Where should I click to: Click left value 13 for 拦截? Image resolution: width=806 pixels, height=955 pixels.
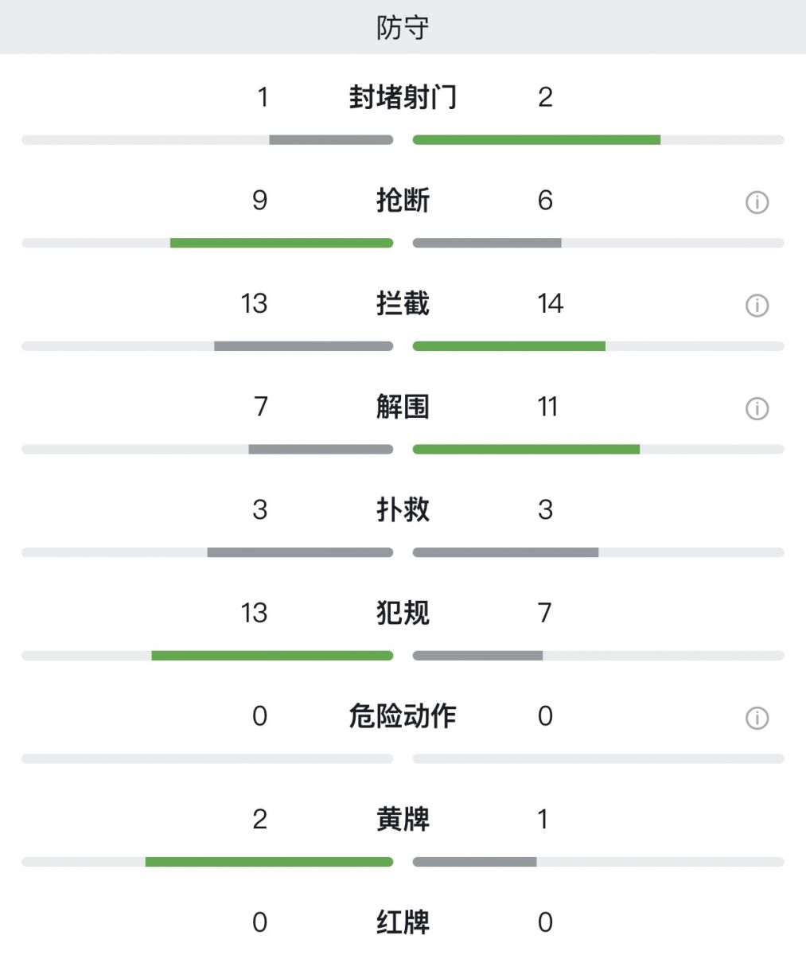point(254,303)
